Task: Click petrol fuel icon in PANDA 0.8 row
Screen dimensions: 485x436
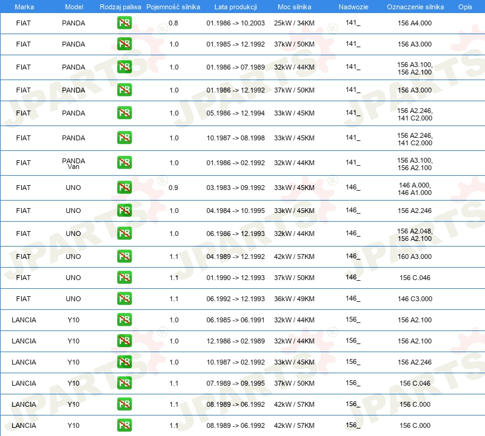Action: tap(124, 23)
